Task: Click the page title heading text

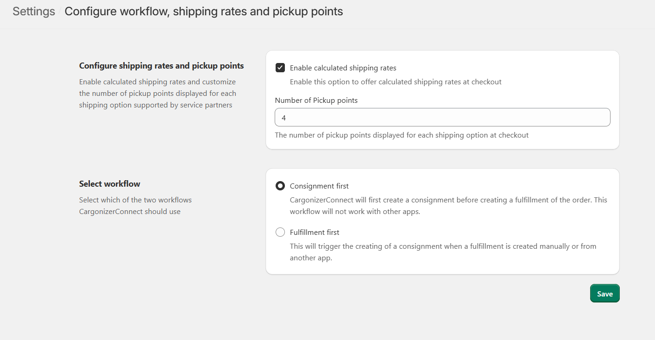Action: pyautogui.click(x=204, y=12)
